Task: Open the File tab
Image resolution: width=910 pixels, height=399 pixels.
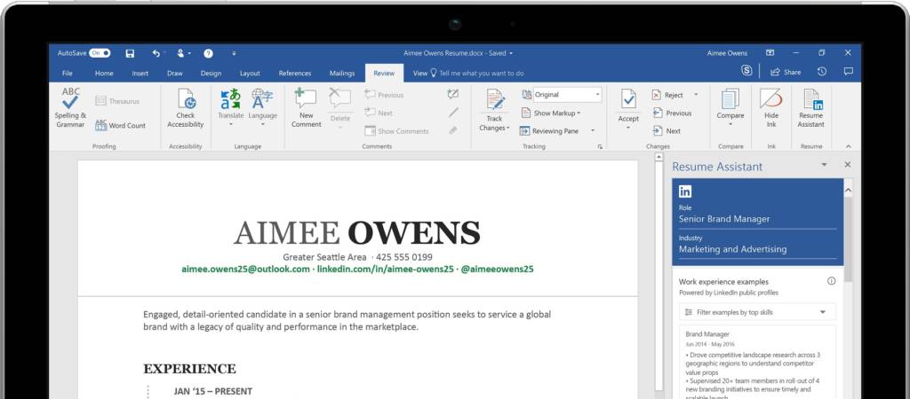Action: pos(68,74)
